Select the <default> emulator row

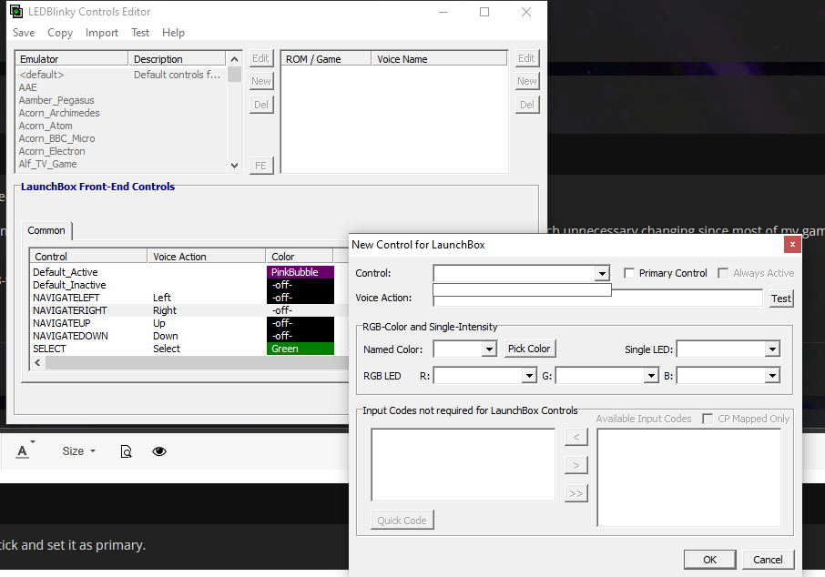click(122, 75)
